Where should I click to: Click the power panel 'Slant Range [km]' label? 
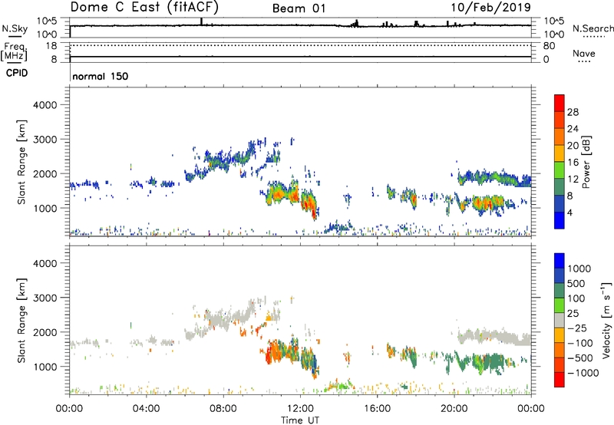(22, 162)
